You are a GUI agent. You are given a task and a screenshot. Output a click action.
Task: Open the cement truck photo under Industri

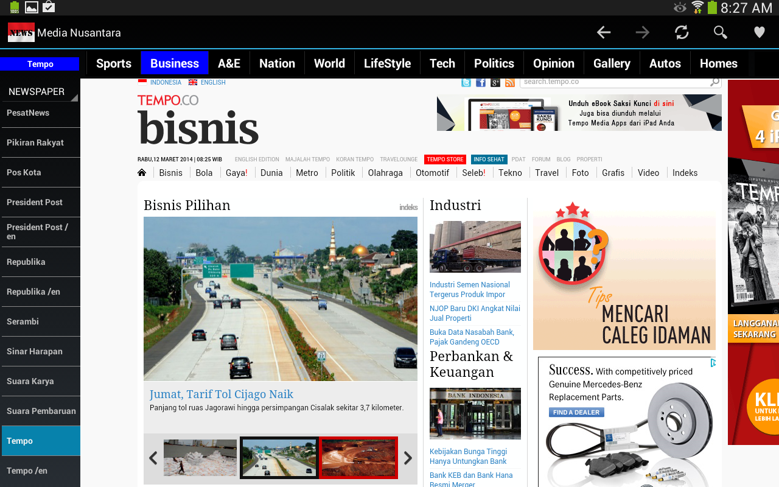pyautogui.click(x=475, y=247)
